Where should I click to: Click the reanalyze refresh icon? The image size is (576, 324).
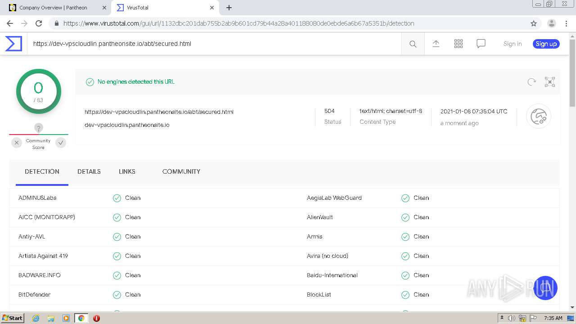(x=532, y=82)
